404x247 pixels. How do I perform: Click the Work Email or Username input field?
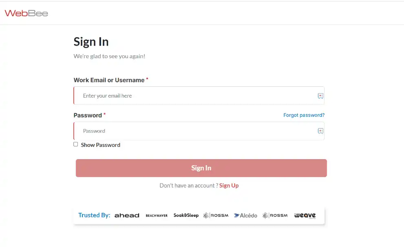pyautogui.click(x=183, y=95)
